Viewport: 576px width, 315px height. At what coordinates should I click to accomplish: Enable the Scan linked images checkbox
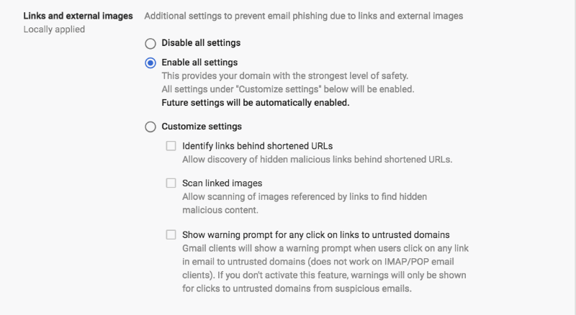[171, 183]
